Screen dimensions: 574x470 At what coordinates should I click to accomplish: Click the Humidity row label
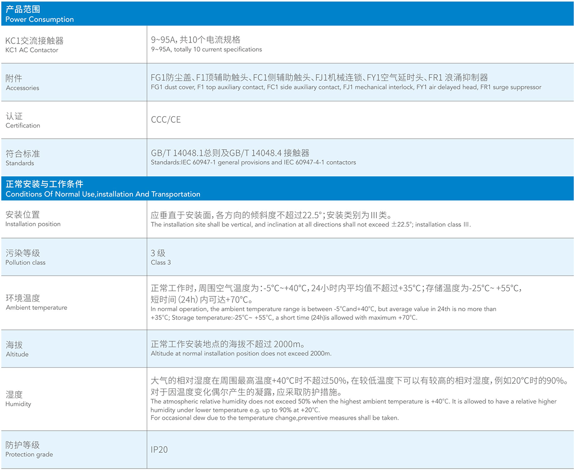coord(19,399)
